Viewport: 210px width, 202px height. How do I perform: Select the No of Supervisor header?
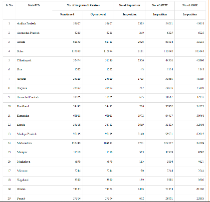[x=129, y=5]
